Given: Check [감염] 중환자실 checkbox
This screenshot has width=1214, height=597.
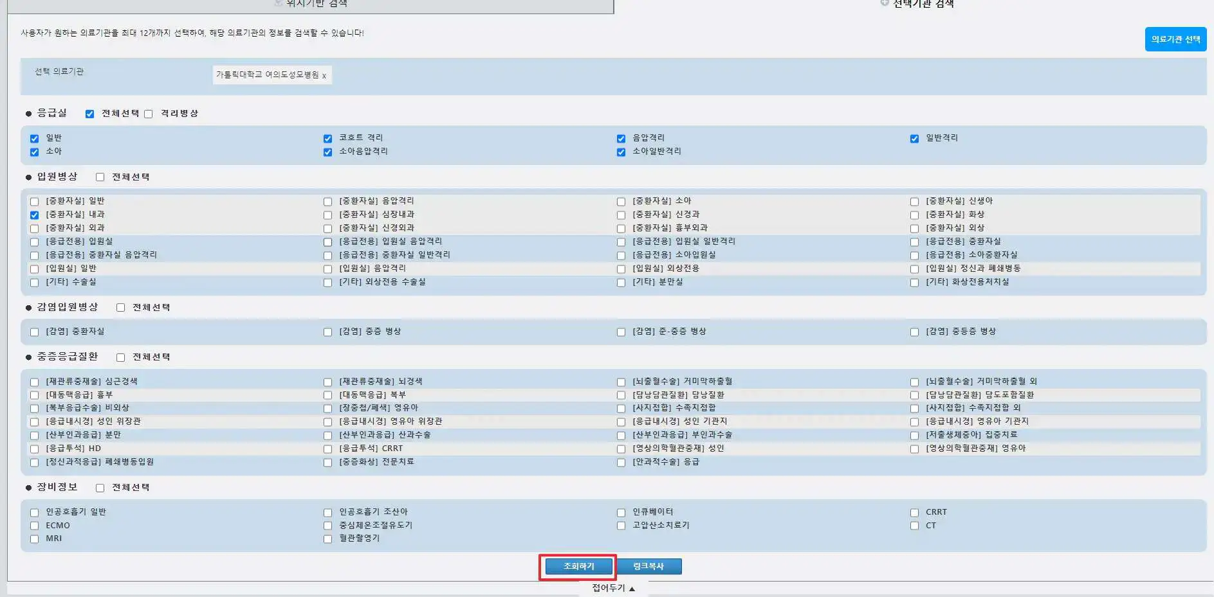Looking at the screenshot, I should tap(34, 332).
